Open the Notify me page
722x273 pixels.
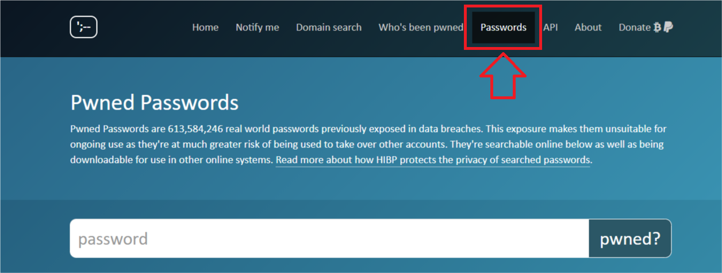point(257,28)
